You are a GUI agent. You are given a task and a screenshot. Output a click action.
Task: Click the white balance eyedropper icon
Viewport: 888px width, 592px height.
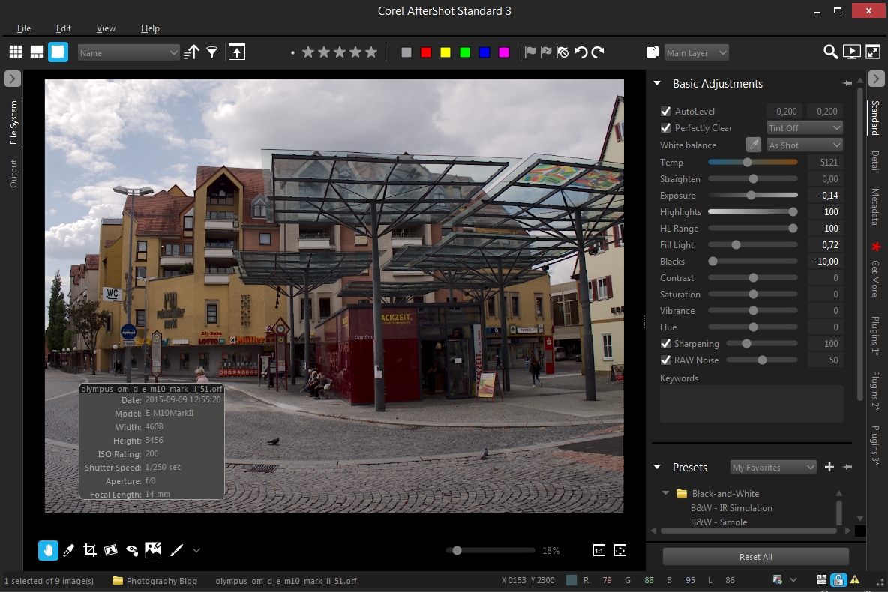753,145
